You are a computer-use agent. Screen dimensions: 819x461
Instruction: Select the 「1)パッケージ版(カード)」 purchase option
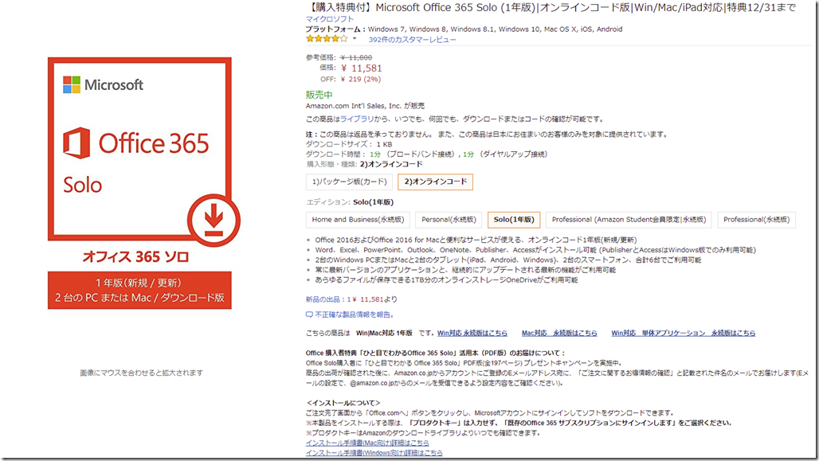tap(352, 182)
